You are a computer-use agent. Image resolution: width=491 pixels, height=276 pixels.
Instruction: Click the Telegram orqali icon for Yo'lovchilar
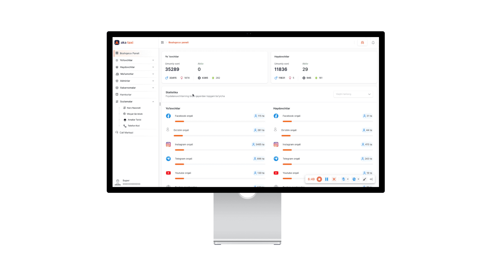(168, 158)
